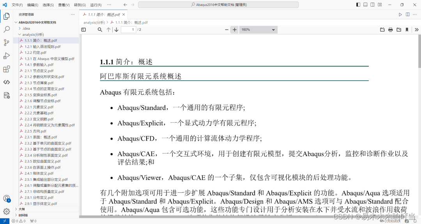Click the Run play icon in editor title
The width and height of the screenshot is (421, 224).
coord(400,14)
